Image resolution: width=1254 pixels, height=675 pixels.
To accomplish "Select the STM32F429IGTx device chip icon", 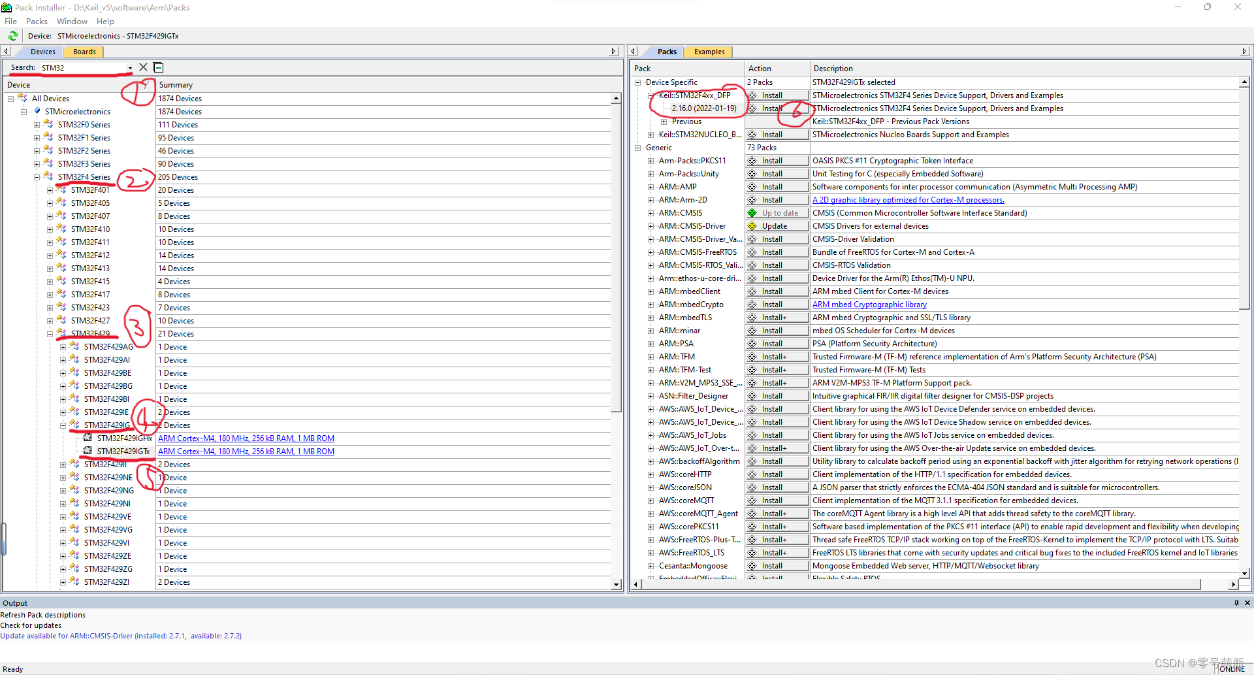I will (x=88, y=451).
